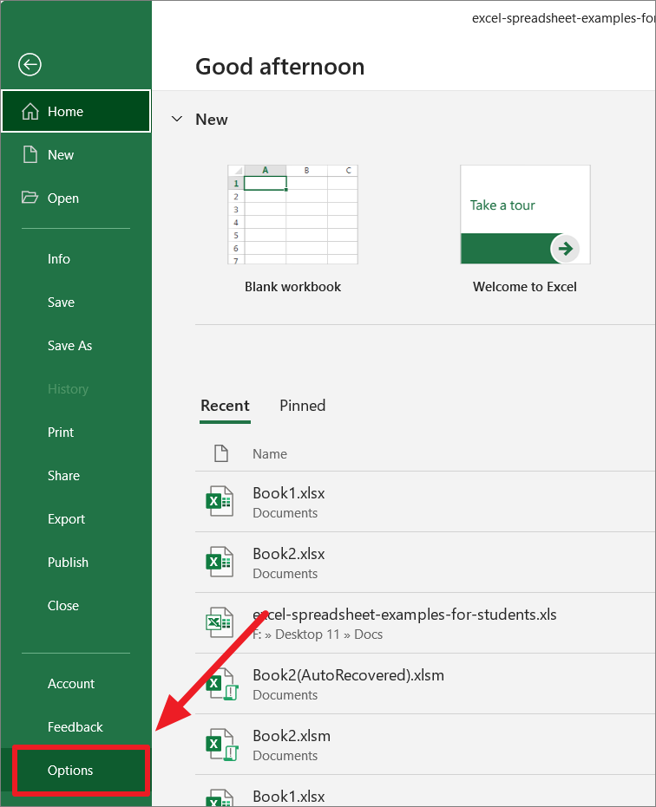This screenshot has width=656, height=807.
Task: Switch to the Pinned tab
Action: tap(303, 406)
